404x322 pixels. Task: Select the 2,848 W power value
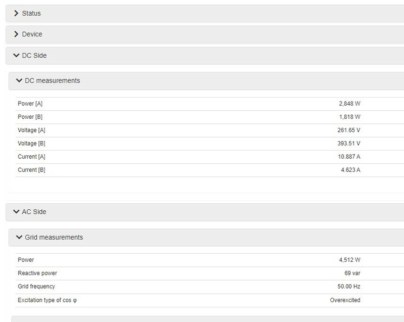[349, 104]
